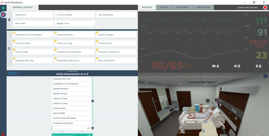Open the Description tab
The image size is (269, 136).
[203, 7]
